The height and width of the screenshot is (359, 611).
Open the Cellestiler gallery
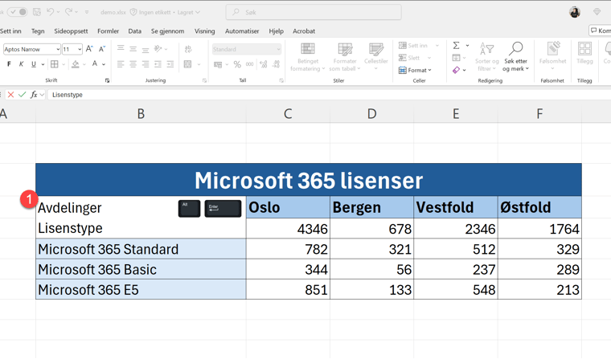(x=376, y=57)
